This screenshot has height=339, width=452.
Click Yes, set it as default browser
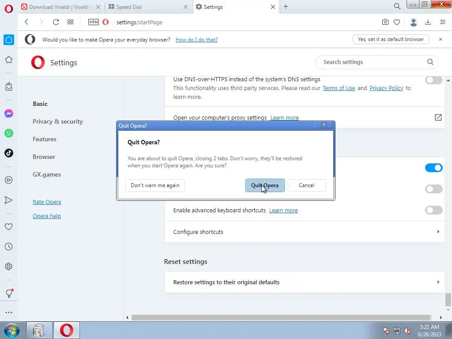[391, 39]
